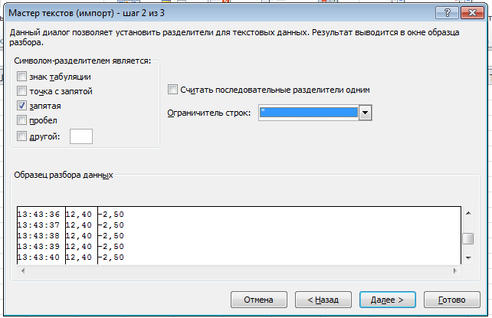Proceed with the 'Далее >' button
The width and height of the screenshot is (492, 318).
(x=386, y=298)
